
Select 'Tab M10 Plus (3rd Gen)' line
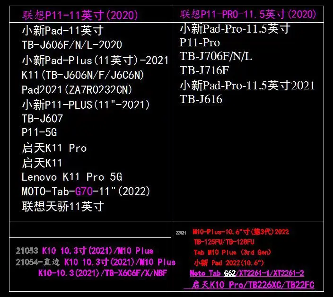232,252
